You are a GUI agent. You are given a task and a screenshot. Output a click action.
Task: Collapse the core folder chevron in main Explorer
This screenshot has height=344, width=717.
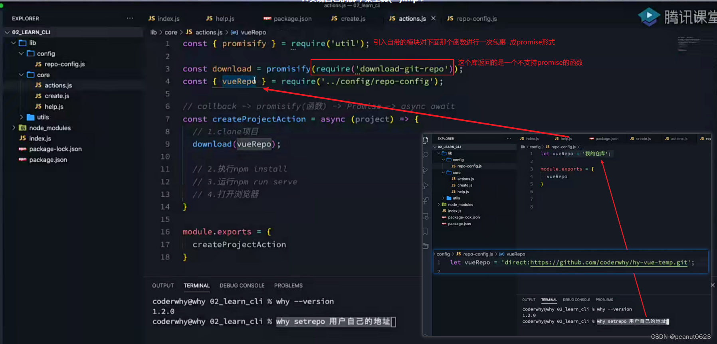22,75
